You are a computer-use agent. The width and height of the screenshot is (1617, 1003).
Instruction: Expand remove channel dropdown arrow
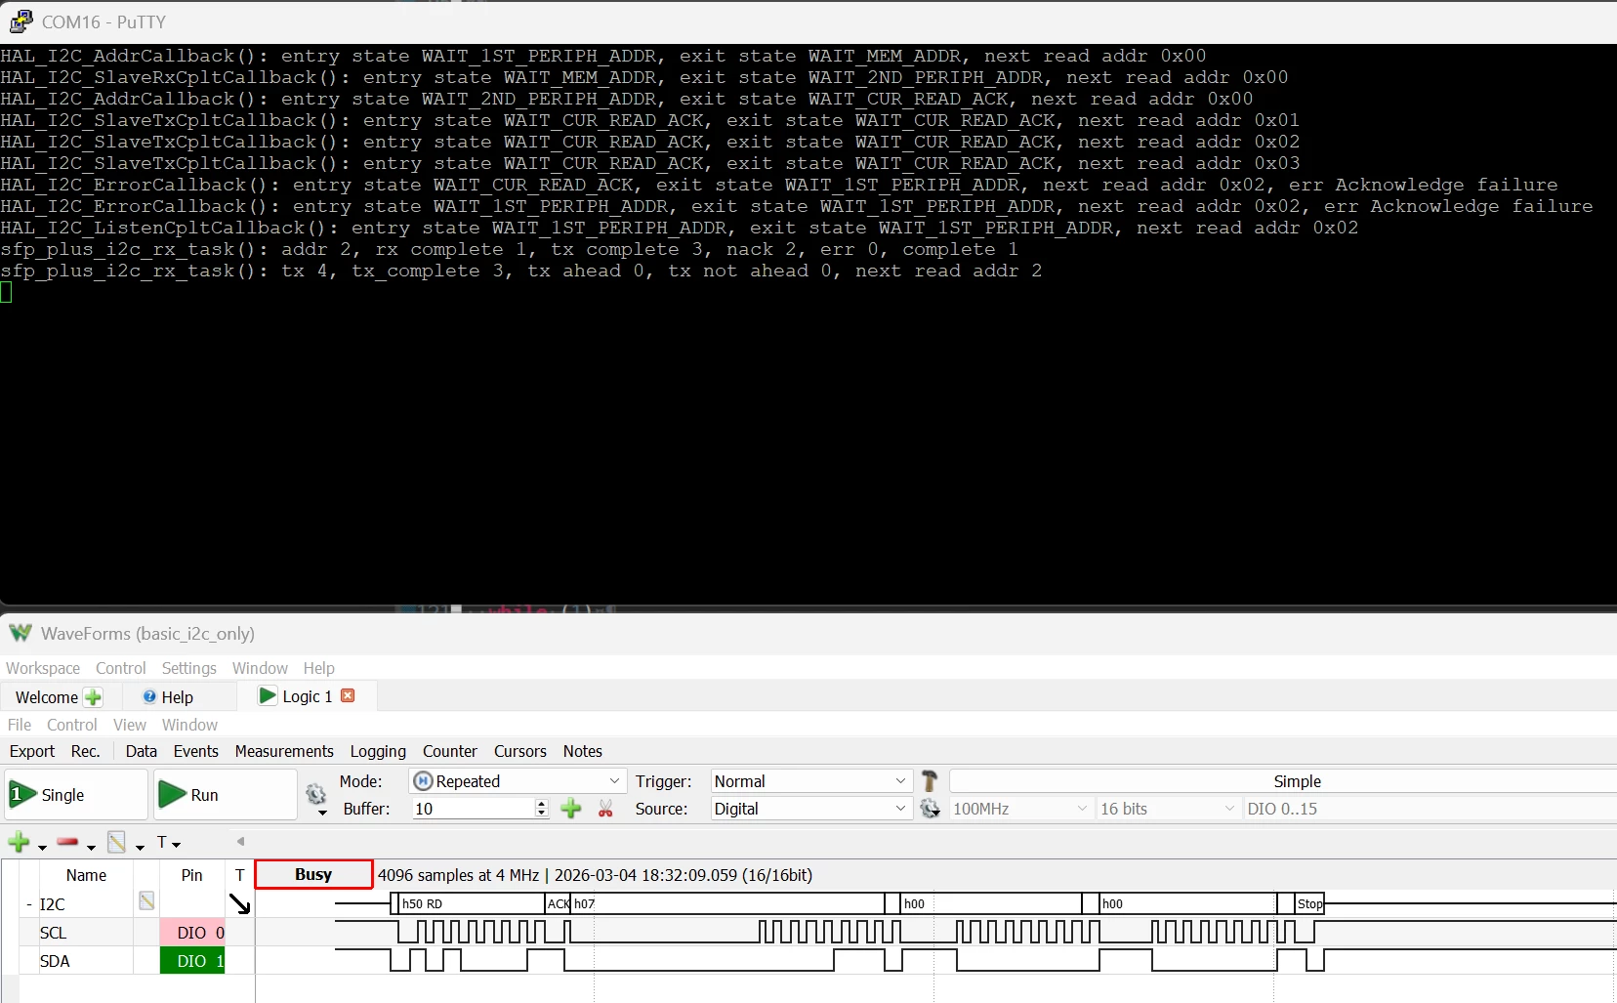tap(91, 847)
